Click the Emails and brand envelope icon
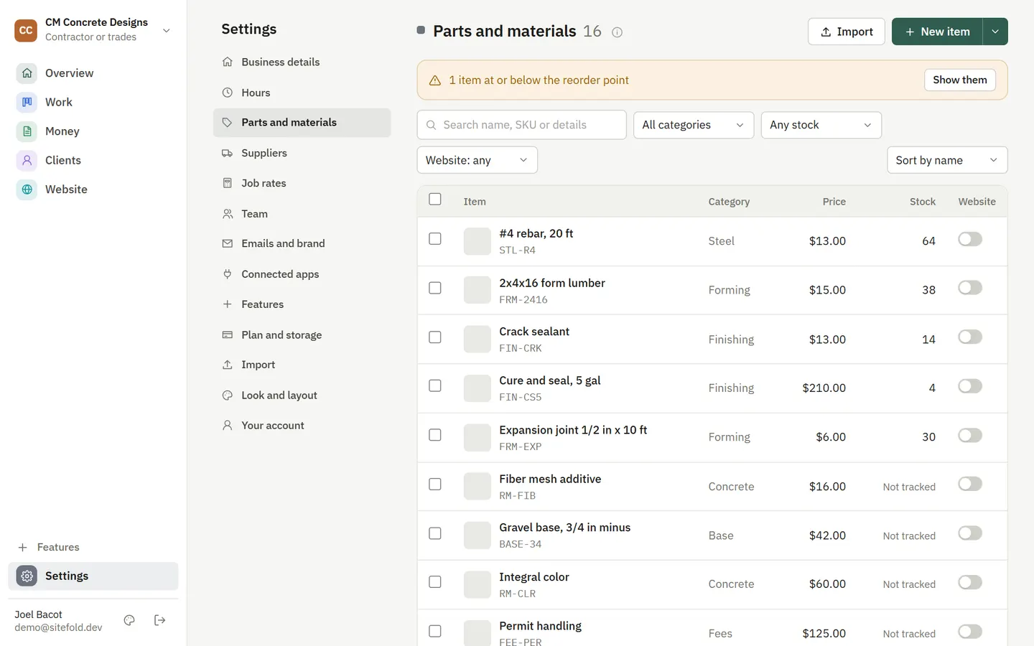Image resolution: width=1034 pixels, height=646 pixels. coord(227,243)
